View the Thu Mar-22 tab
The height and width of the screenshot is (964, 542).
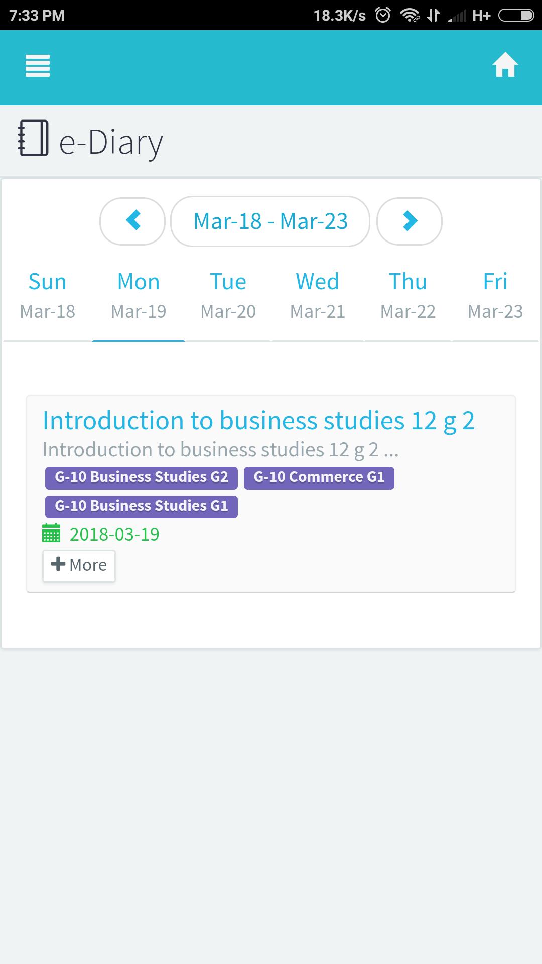(x=408, y=296)
